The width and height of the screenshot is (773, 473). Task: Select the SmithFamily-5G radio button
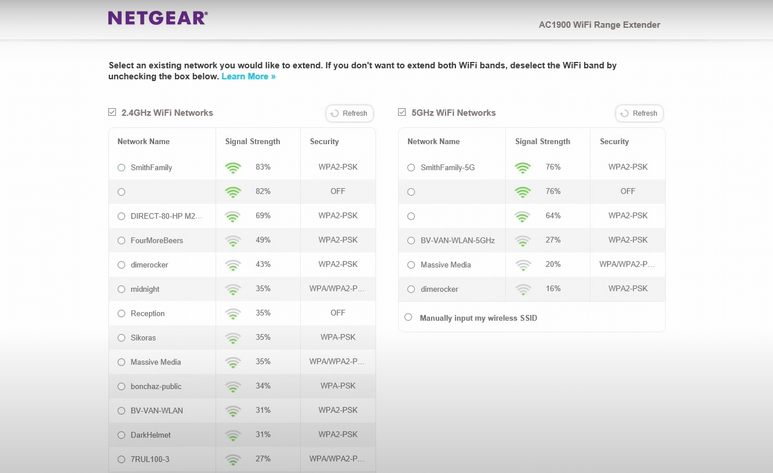point(411,168)
